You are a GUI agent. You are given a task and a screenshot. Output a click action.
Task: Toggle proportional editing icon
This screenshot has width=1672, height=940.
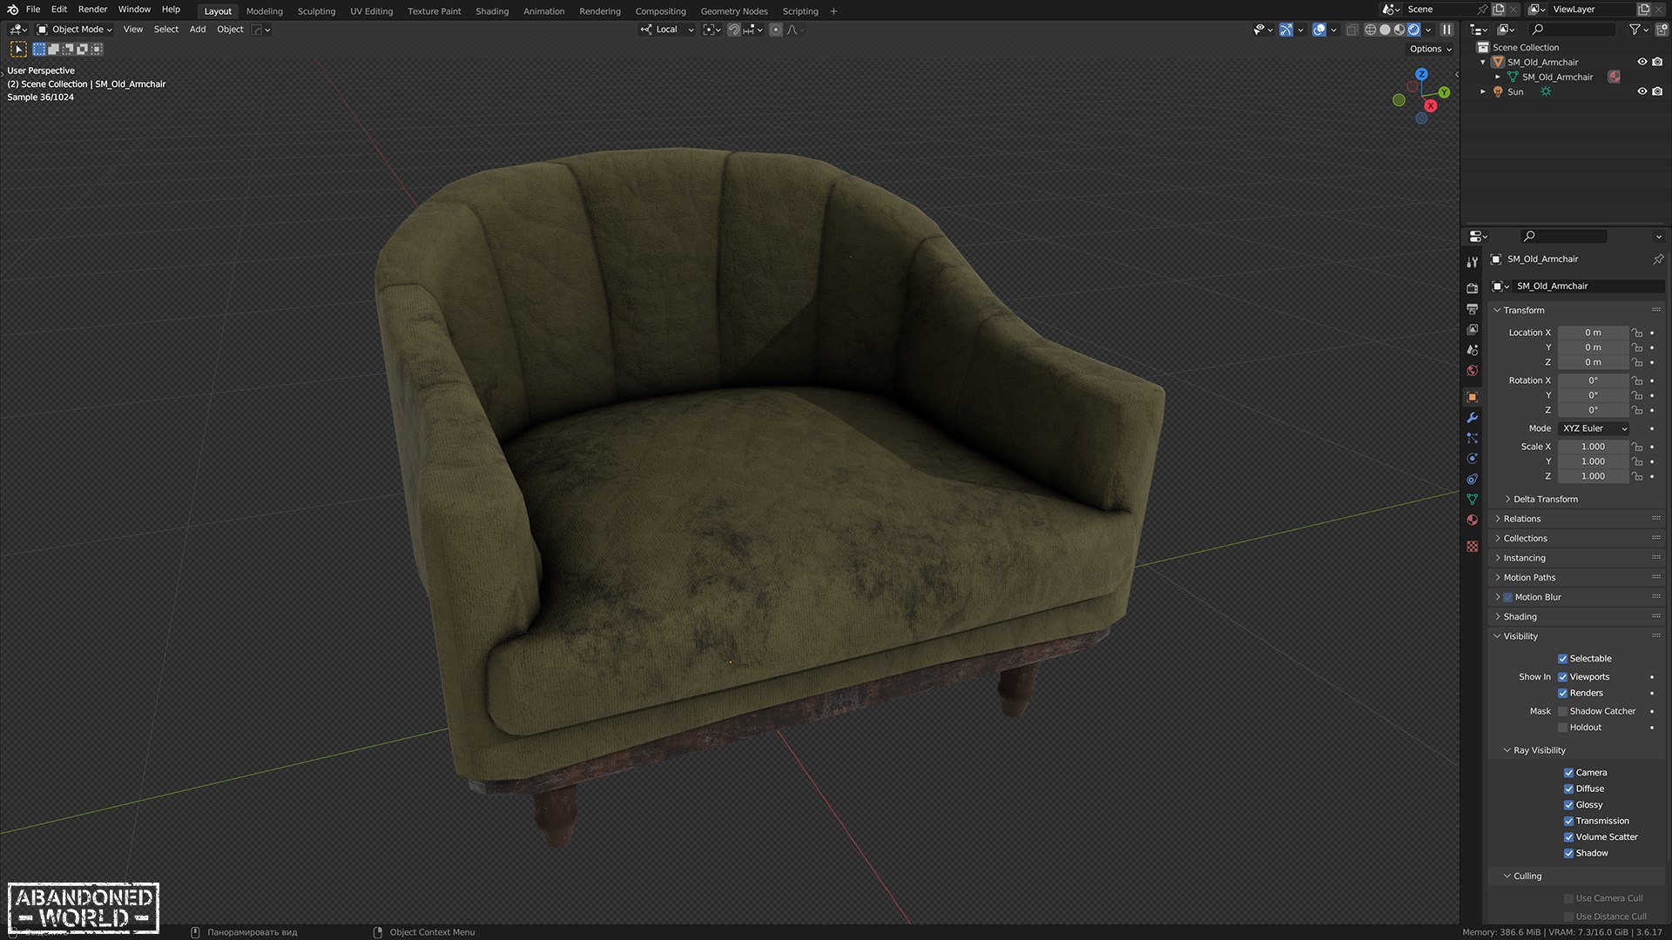[775, 30]
